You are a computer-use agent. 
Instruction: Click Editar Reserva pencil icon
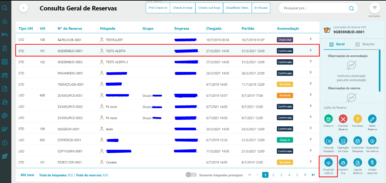pyautogui.click(x=372, y=119)
